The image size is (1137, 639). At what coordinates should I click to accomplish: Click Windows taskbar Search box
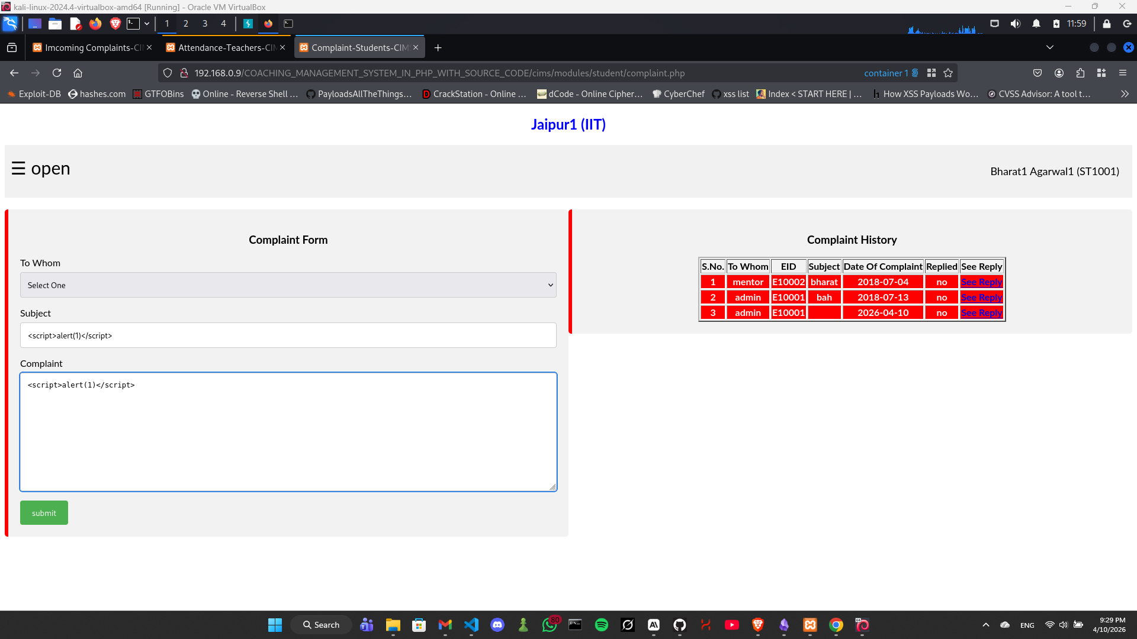(x=321, y=625)
